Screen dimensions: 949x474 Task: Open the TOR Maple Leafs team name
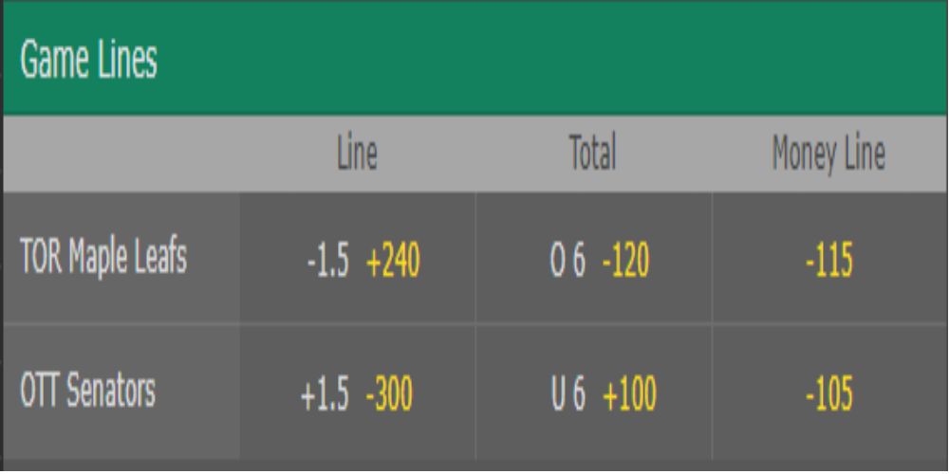click(103, 257)
